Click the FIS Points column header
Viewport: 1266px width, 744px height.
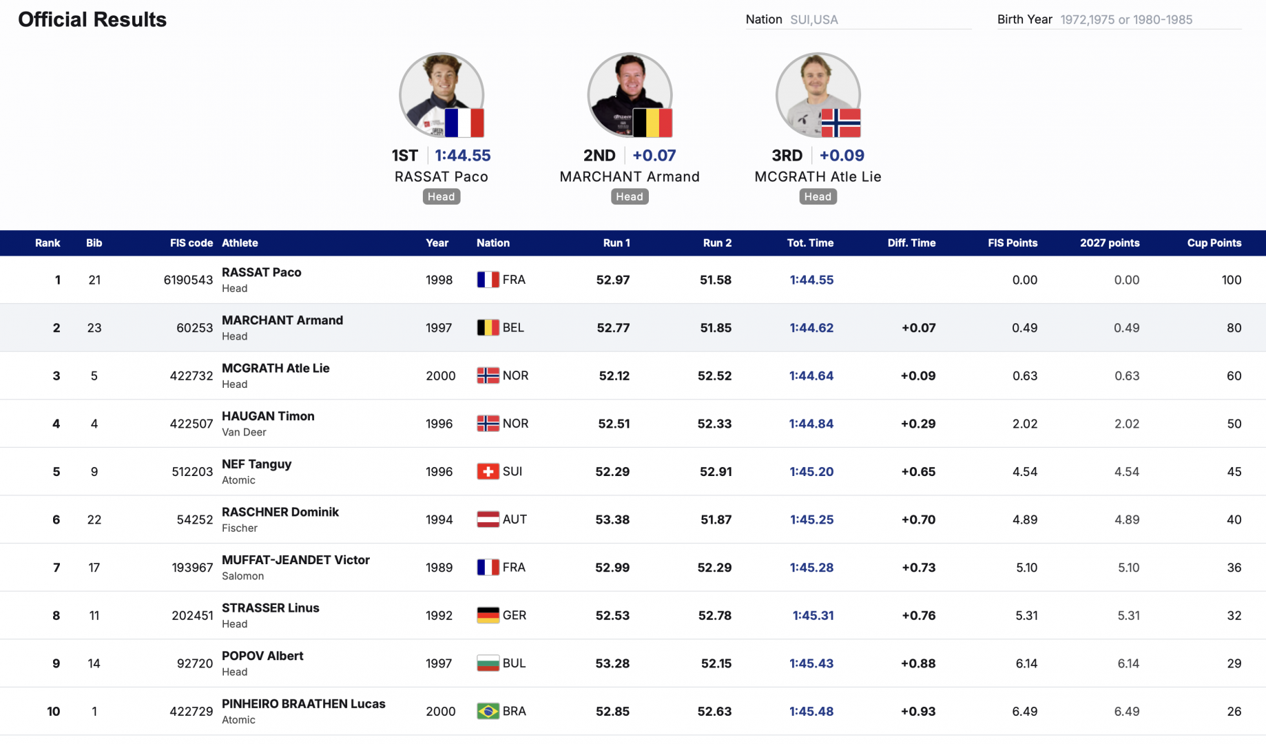tap(1012, 243)
